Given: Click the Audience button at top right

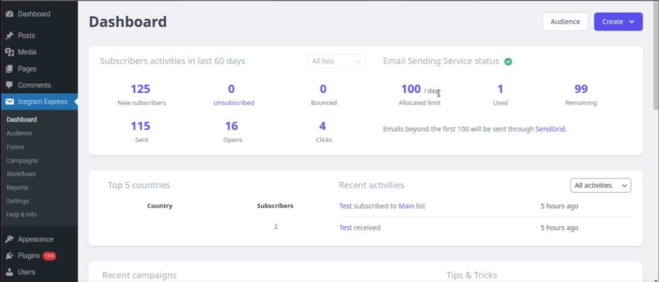Looking at the screenshot, I should pyautogui.click(x=565, y=22).
